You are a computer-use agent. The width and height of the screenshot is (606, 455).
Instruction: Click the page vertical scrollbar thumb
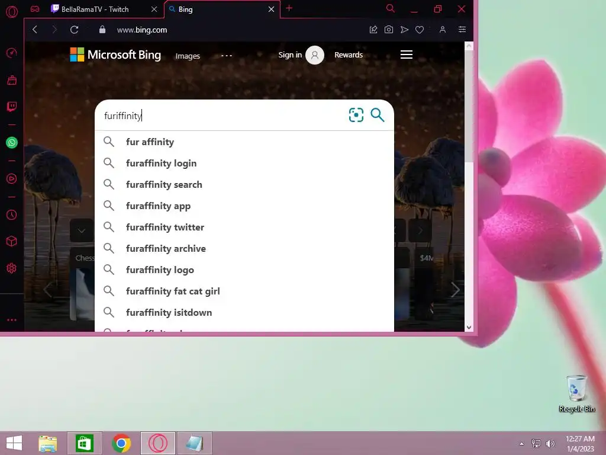pyautogui.click(x=469, y=107)
